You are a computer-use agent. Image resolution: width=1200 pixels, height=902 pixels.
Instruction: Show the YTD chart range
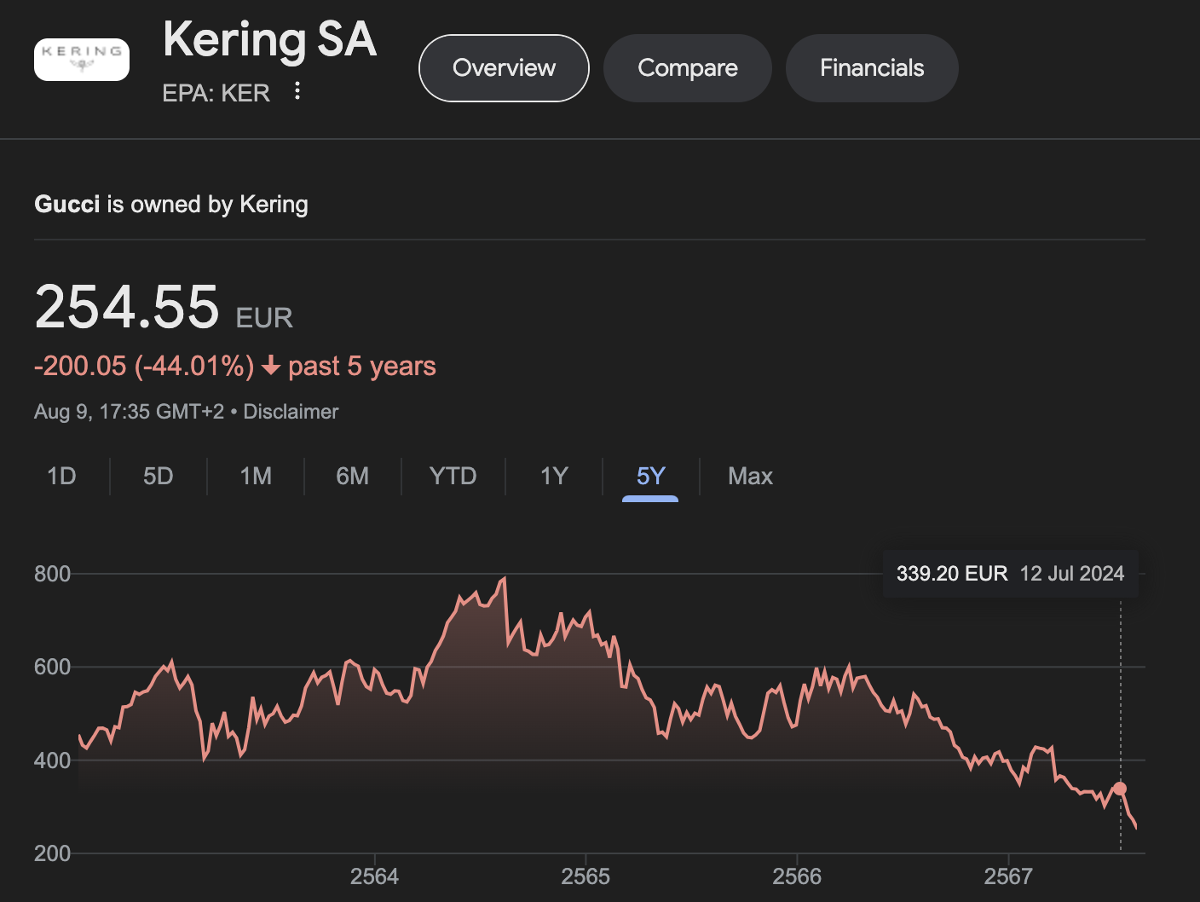click(453, 476)
